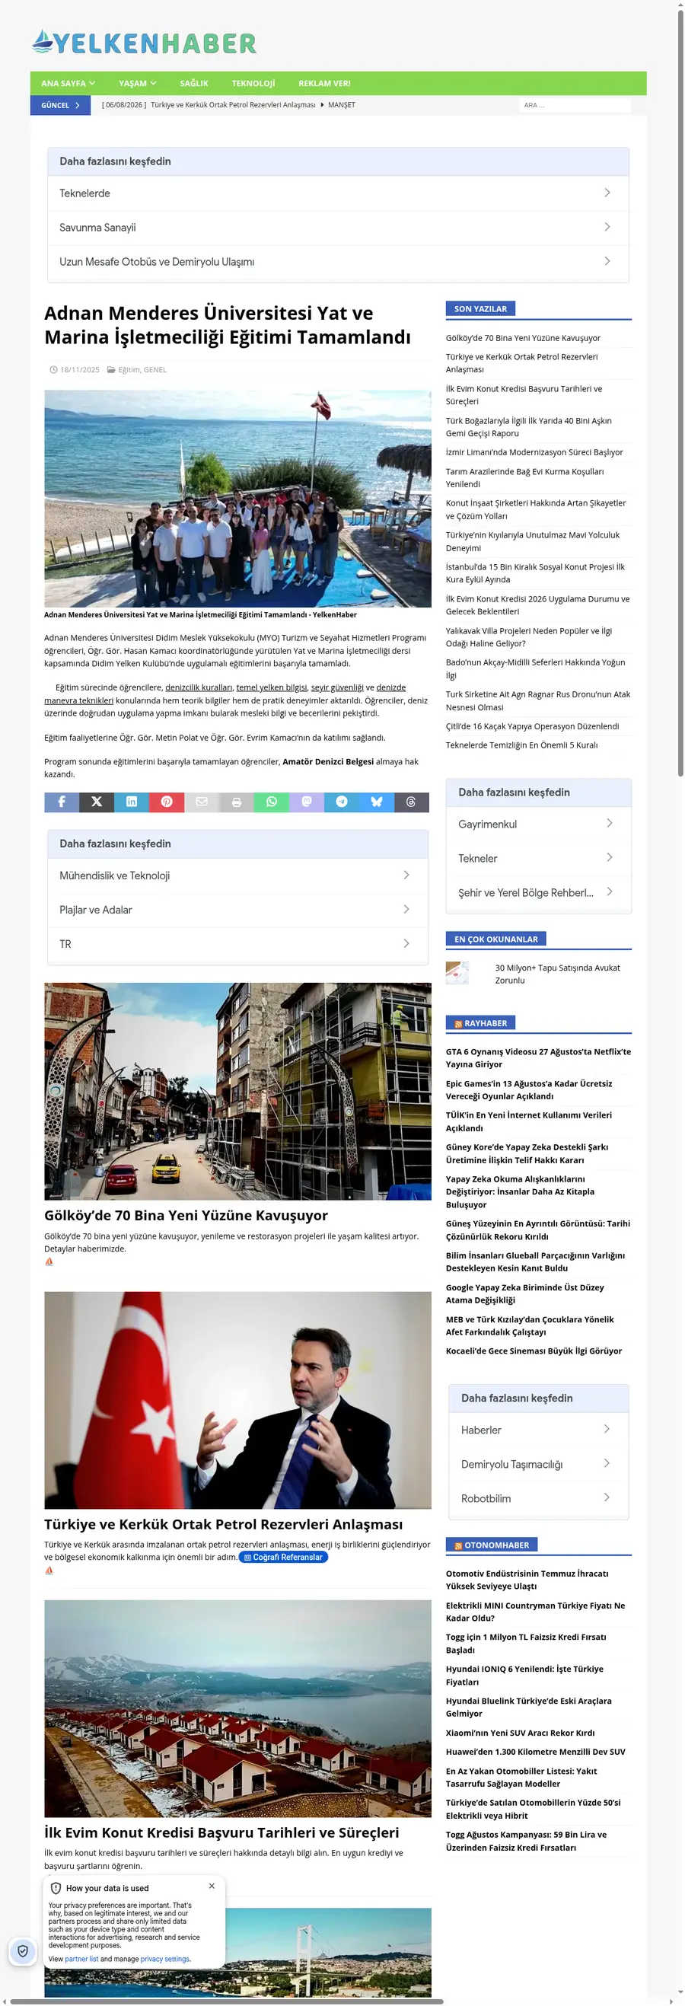Image resolution: width=685 pixels, height=2006 pixels.
Task: Click the GENEL category link
Action: (x=155, y=370)
